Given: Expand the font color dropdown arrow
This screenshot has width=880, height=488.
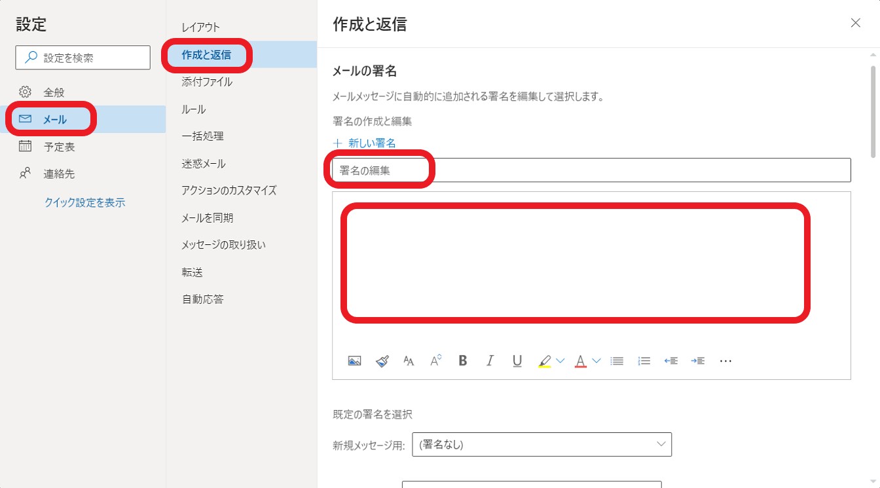Looking at the screenshot, I should point(596,360).
